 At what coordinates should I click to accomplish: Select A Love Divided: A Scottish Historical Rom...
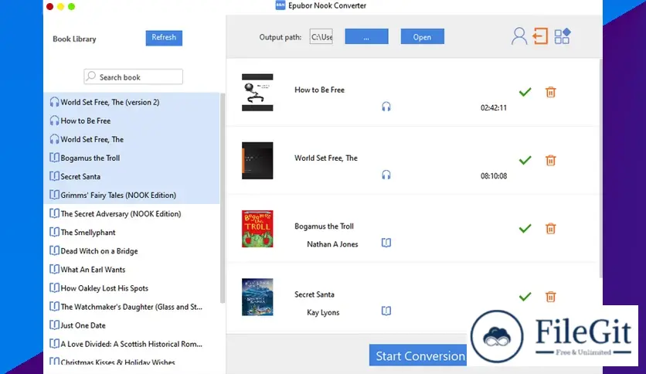coord(131,344)
